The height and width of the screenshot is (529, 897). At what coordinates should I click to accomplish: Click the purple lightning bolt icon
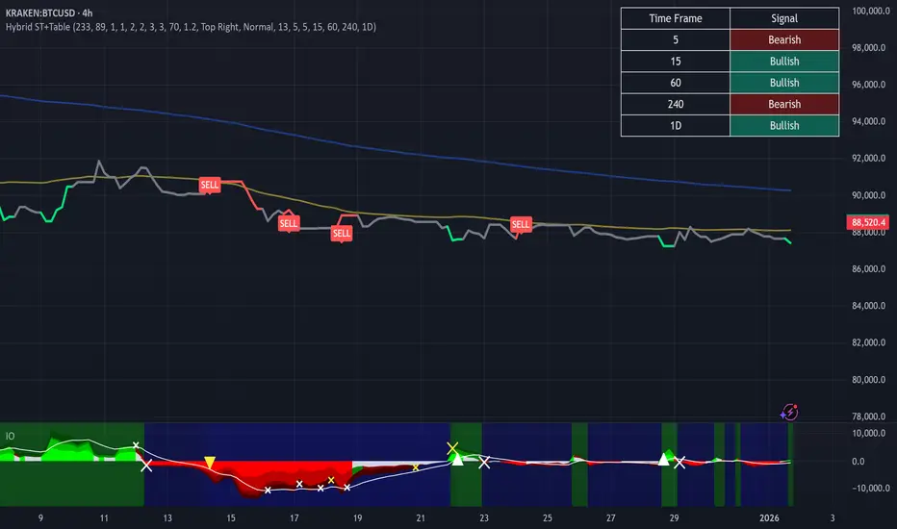790,412
